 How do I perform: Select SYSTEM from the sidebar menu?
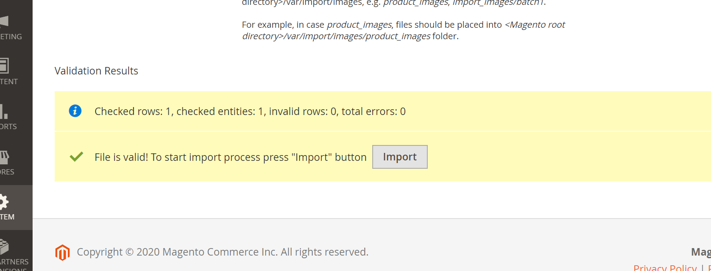pyautogui.click(x=7, y=216)
